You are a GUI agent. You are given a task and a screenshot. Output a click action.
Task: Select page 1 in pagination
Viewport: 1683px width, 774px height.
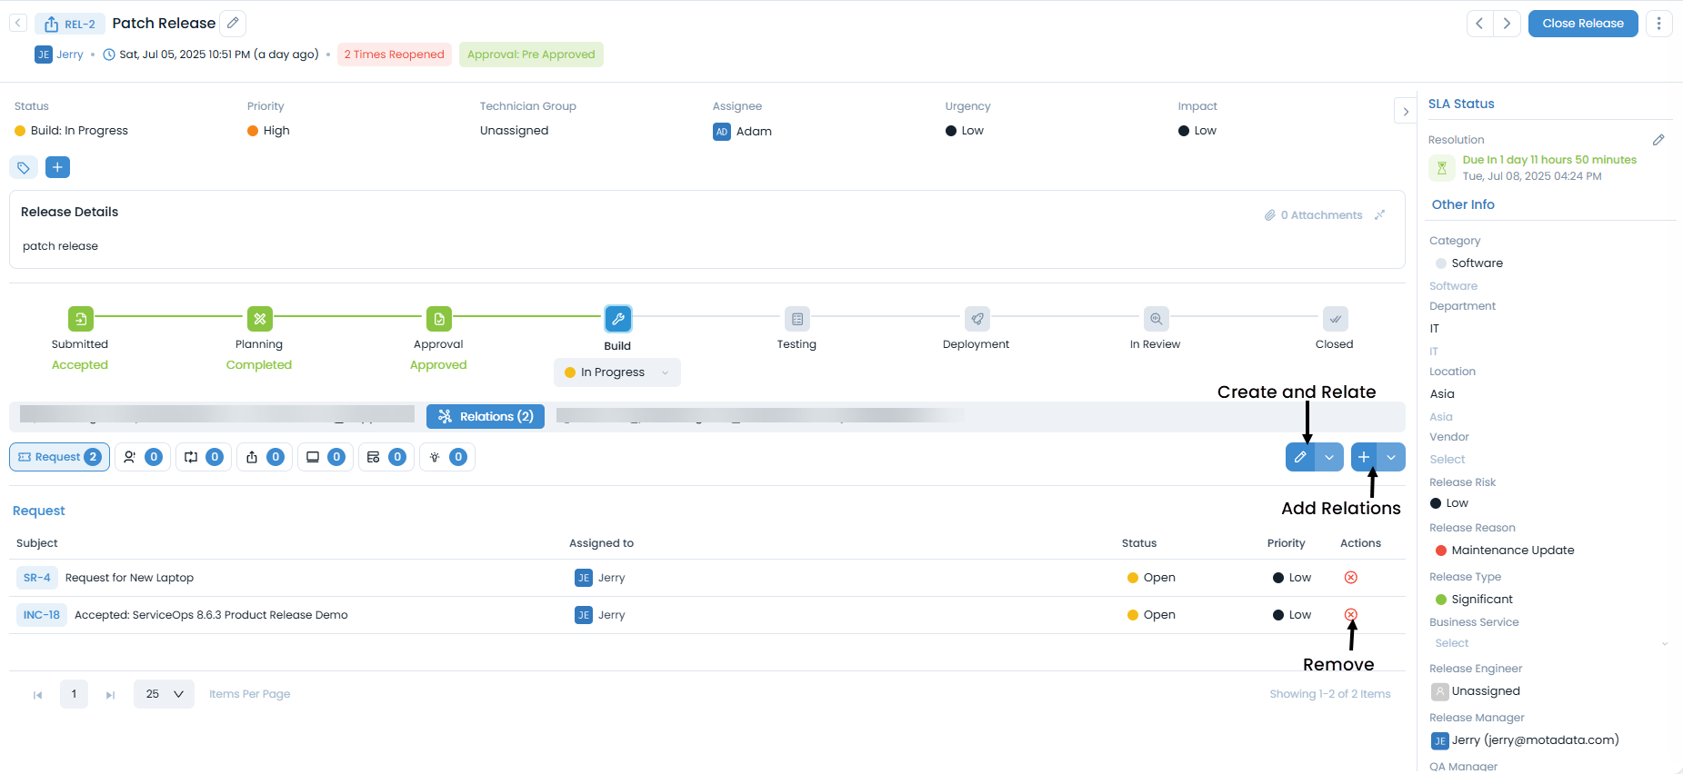click(74, 694)
